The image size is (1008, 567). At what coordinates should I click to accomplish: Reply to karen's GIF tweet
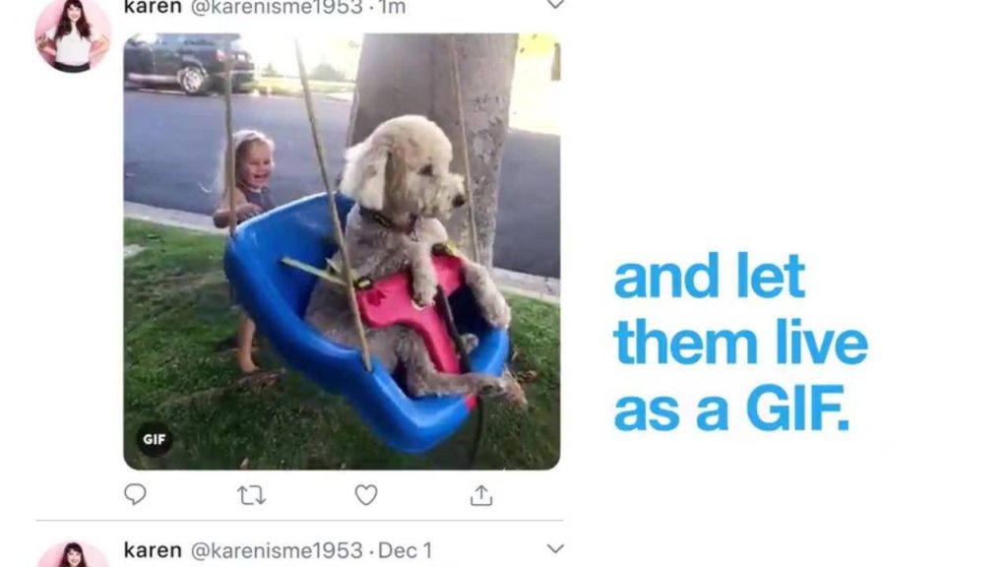[x=135, y=494]
